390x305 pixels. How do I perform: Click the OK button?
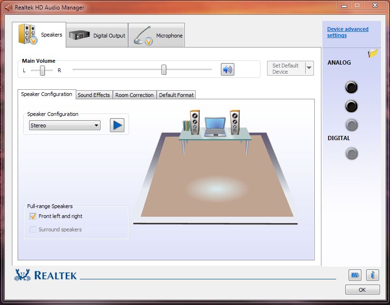pyautogui.click(x=362, y=290)
